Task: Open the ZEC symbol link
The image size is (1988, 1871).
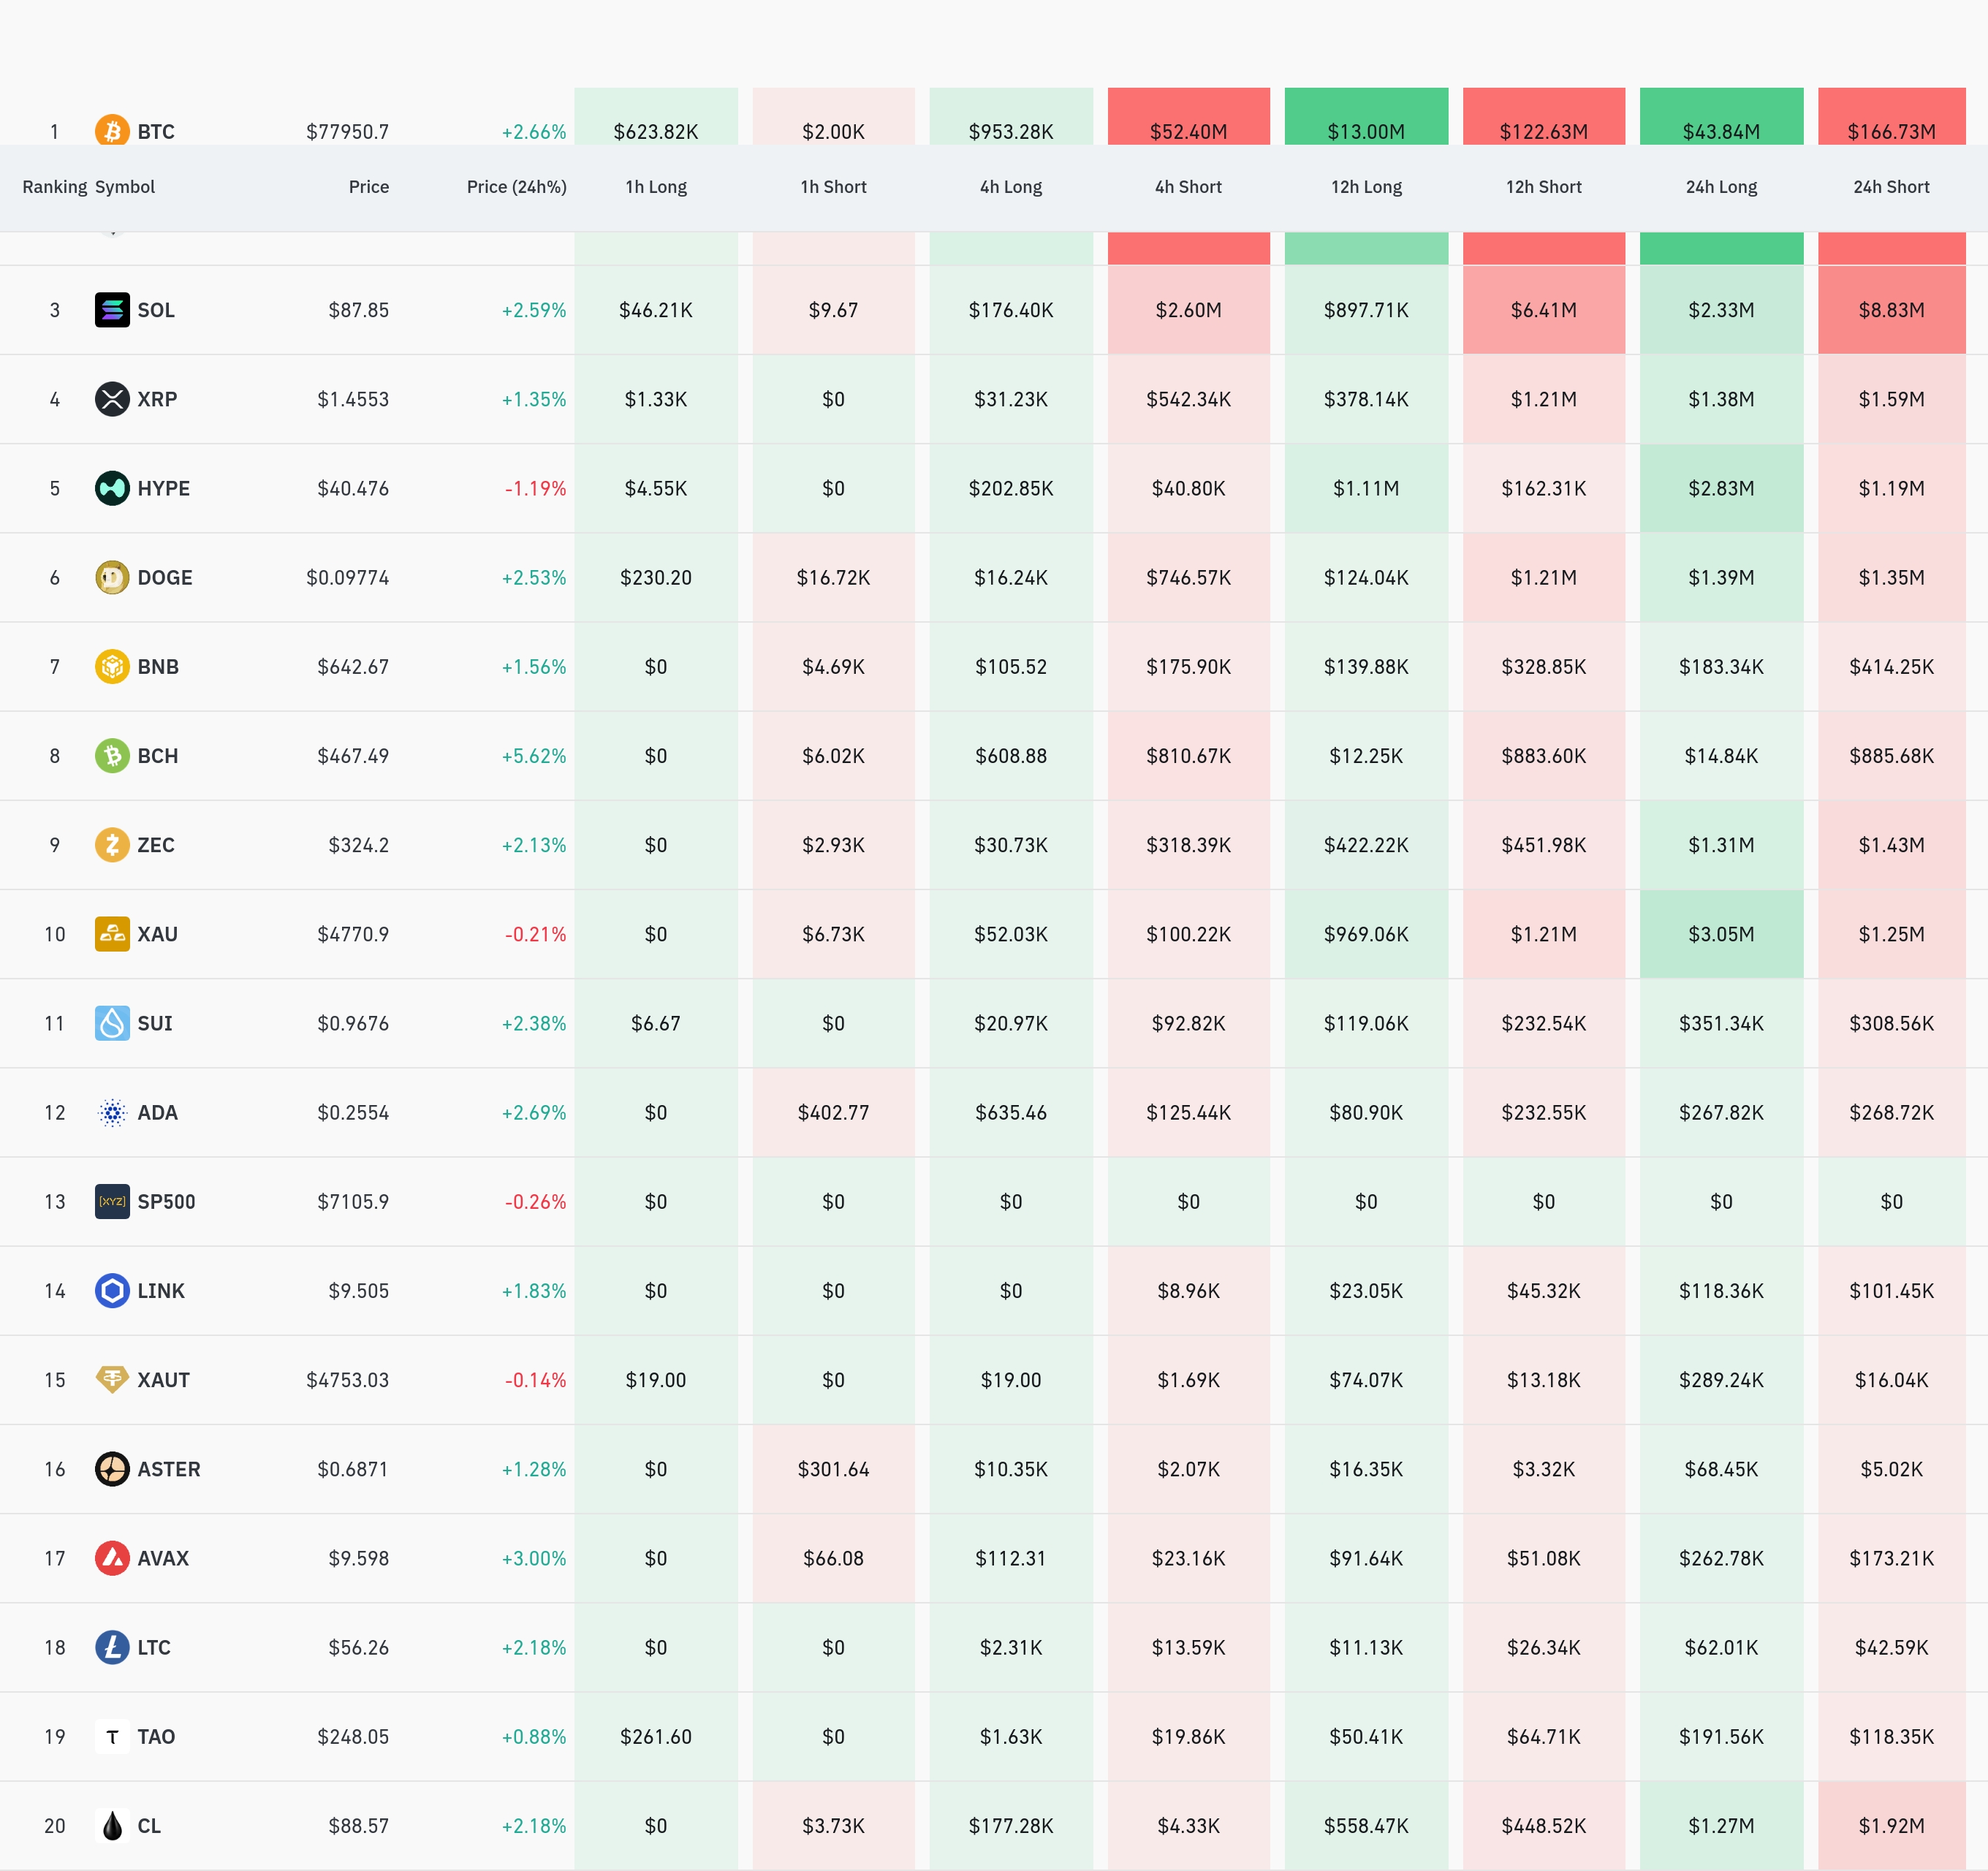Action: 156,845
